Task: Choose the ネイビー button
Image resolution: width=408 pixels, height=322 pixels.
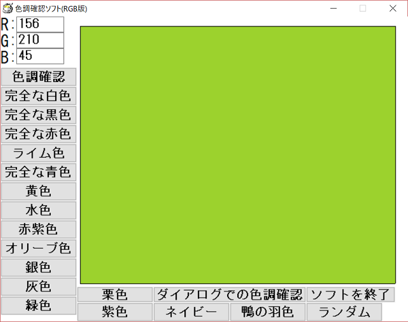Action: coord(191,312)
